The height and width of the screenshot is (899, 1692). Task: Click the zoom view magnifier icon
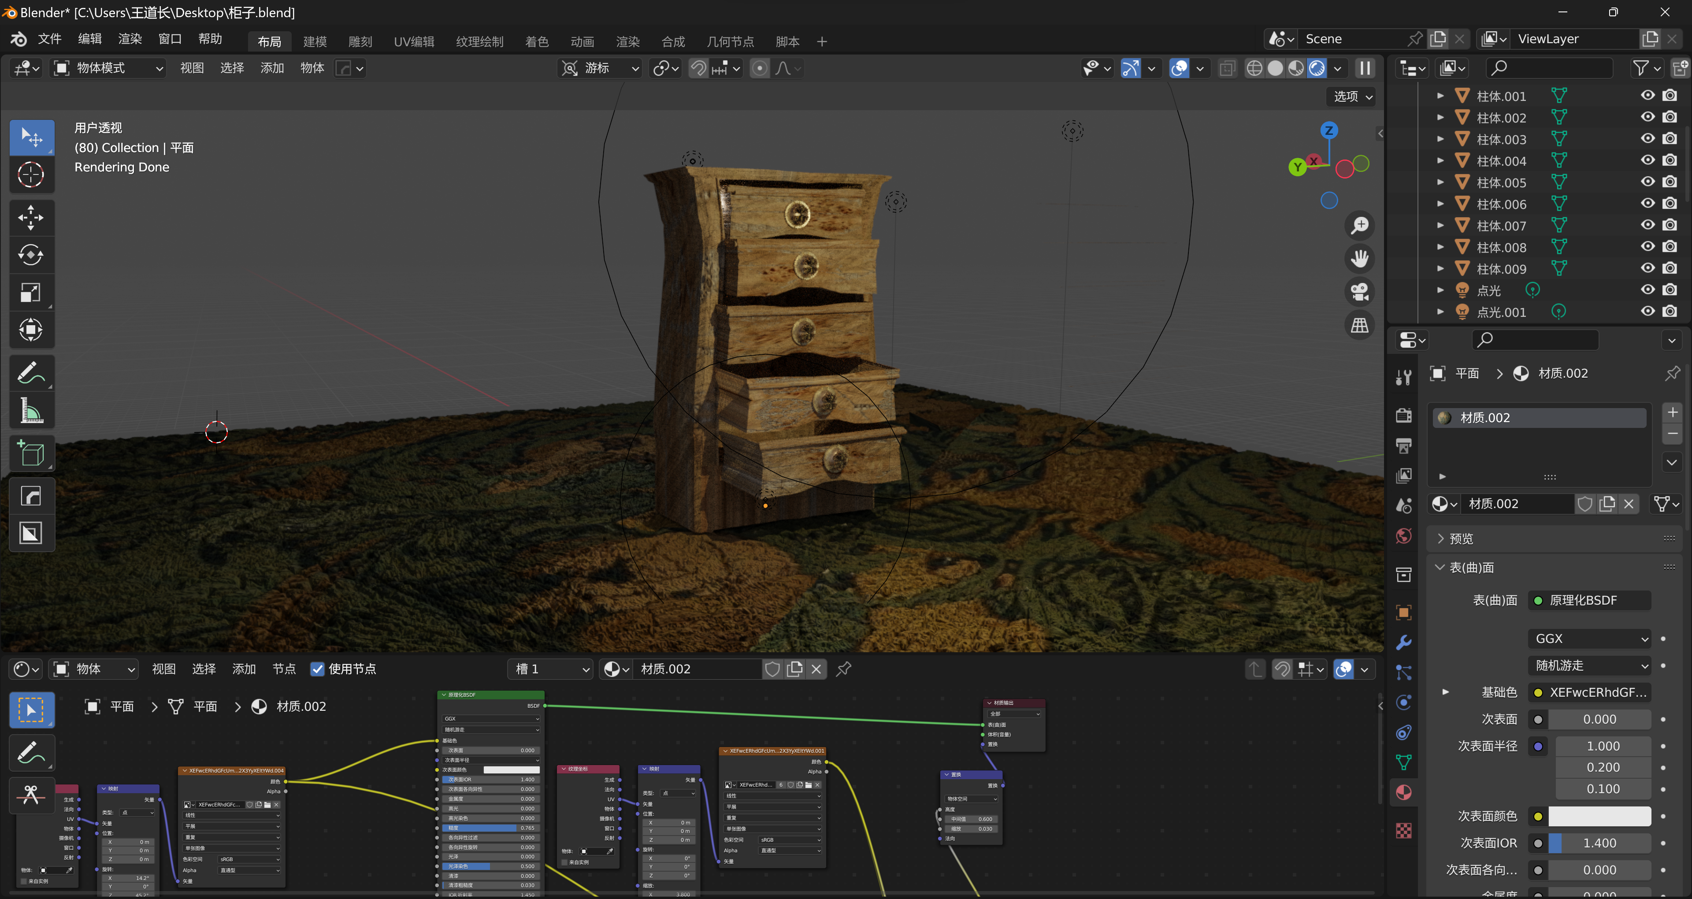(1359, 225)
